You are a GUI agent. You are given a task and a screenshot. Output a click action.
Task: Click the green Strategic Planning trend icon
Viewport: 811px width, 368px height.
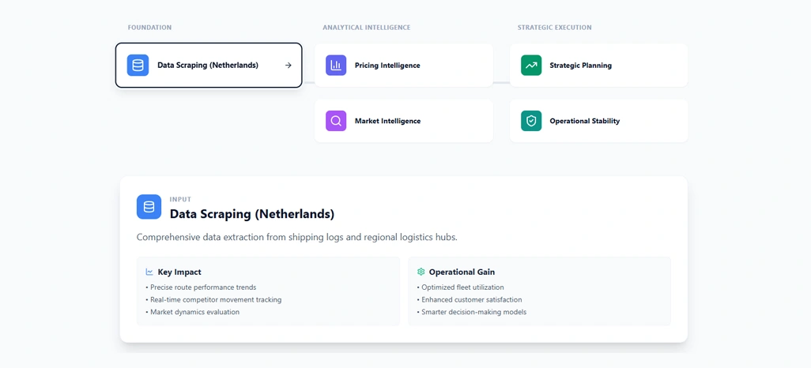click(x=531, y=66)
